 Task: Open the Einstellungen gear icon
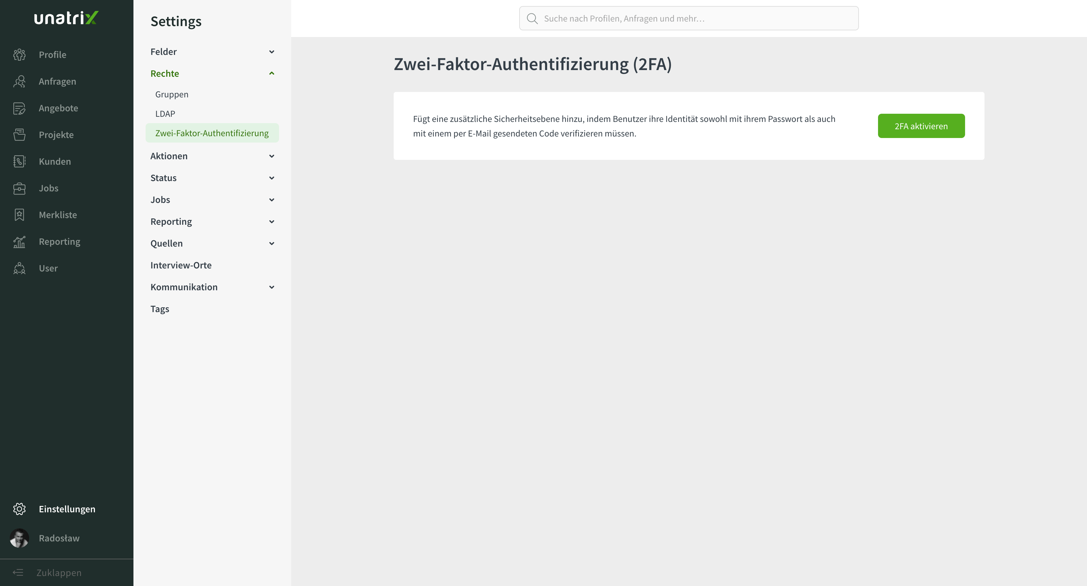tap(19, 509)
